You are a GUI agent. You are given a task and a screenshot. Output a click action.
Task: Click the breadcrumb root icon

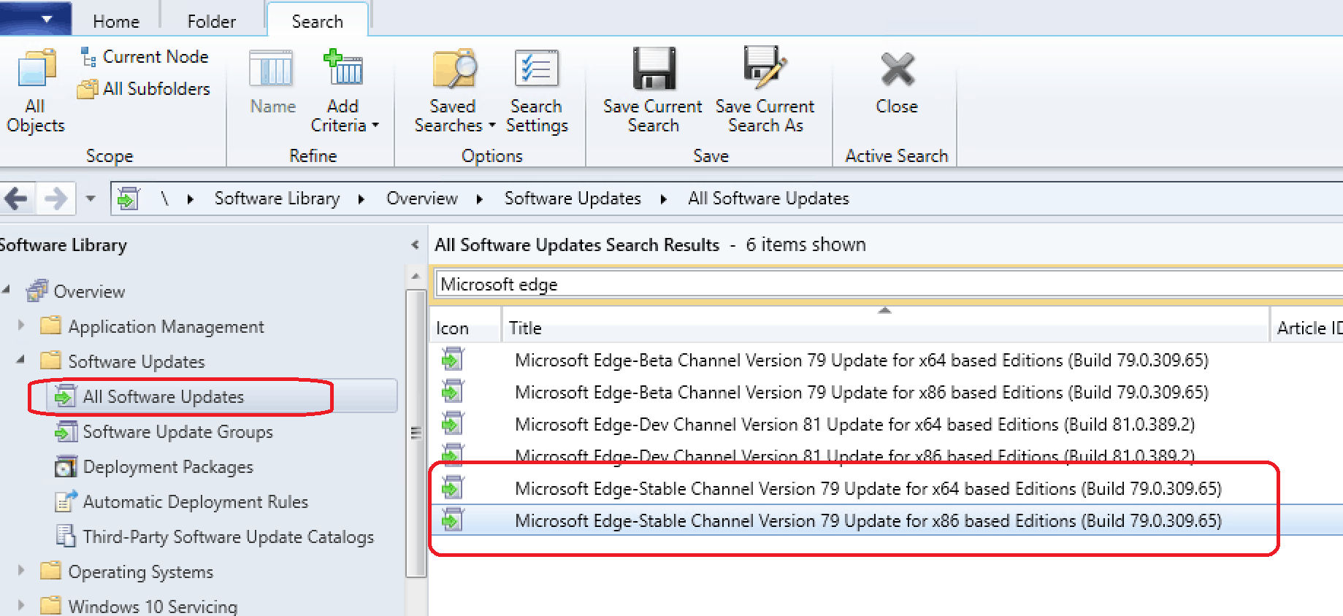pyautogui.click(x=129, y=199)
